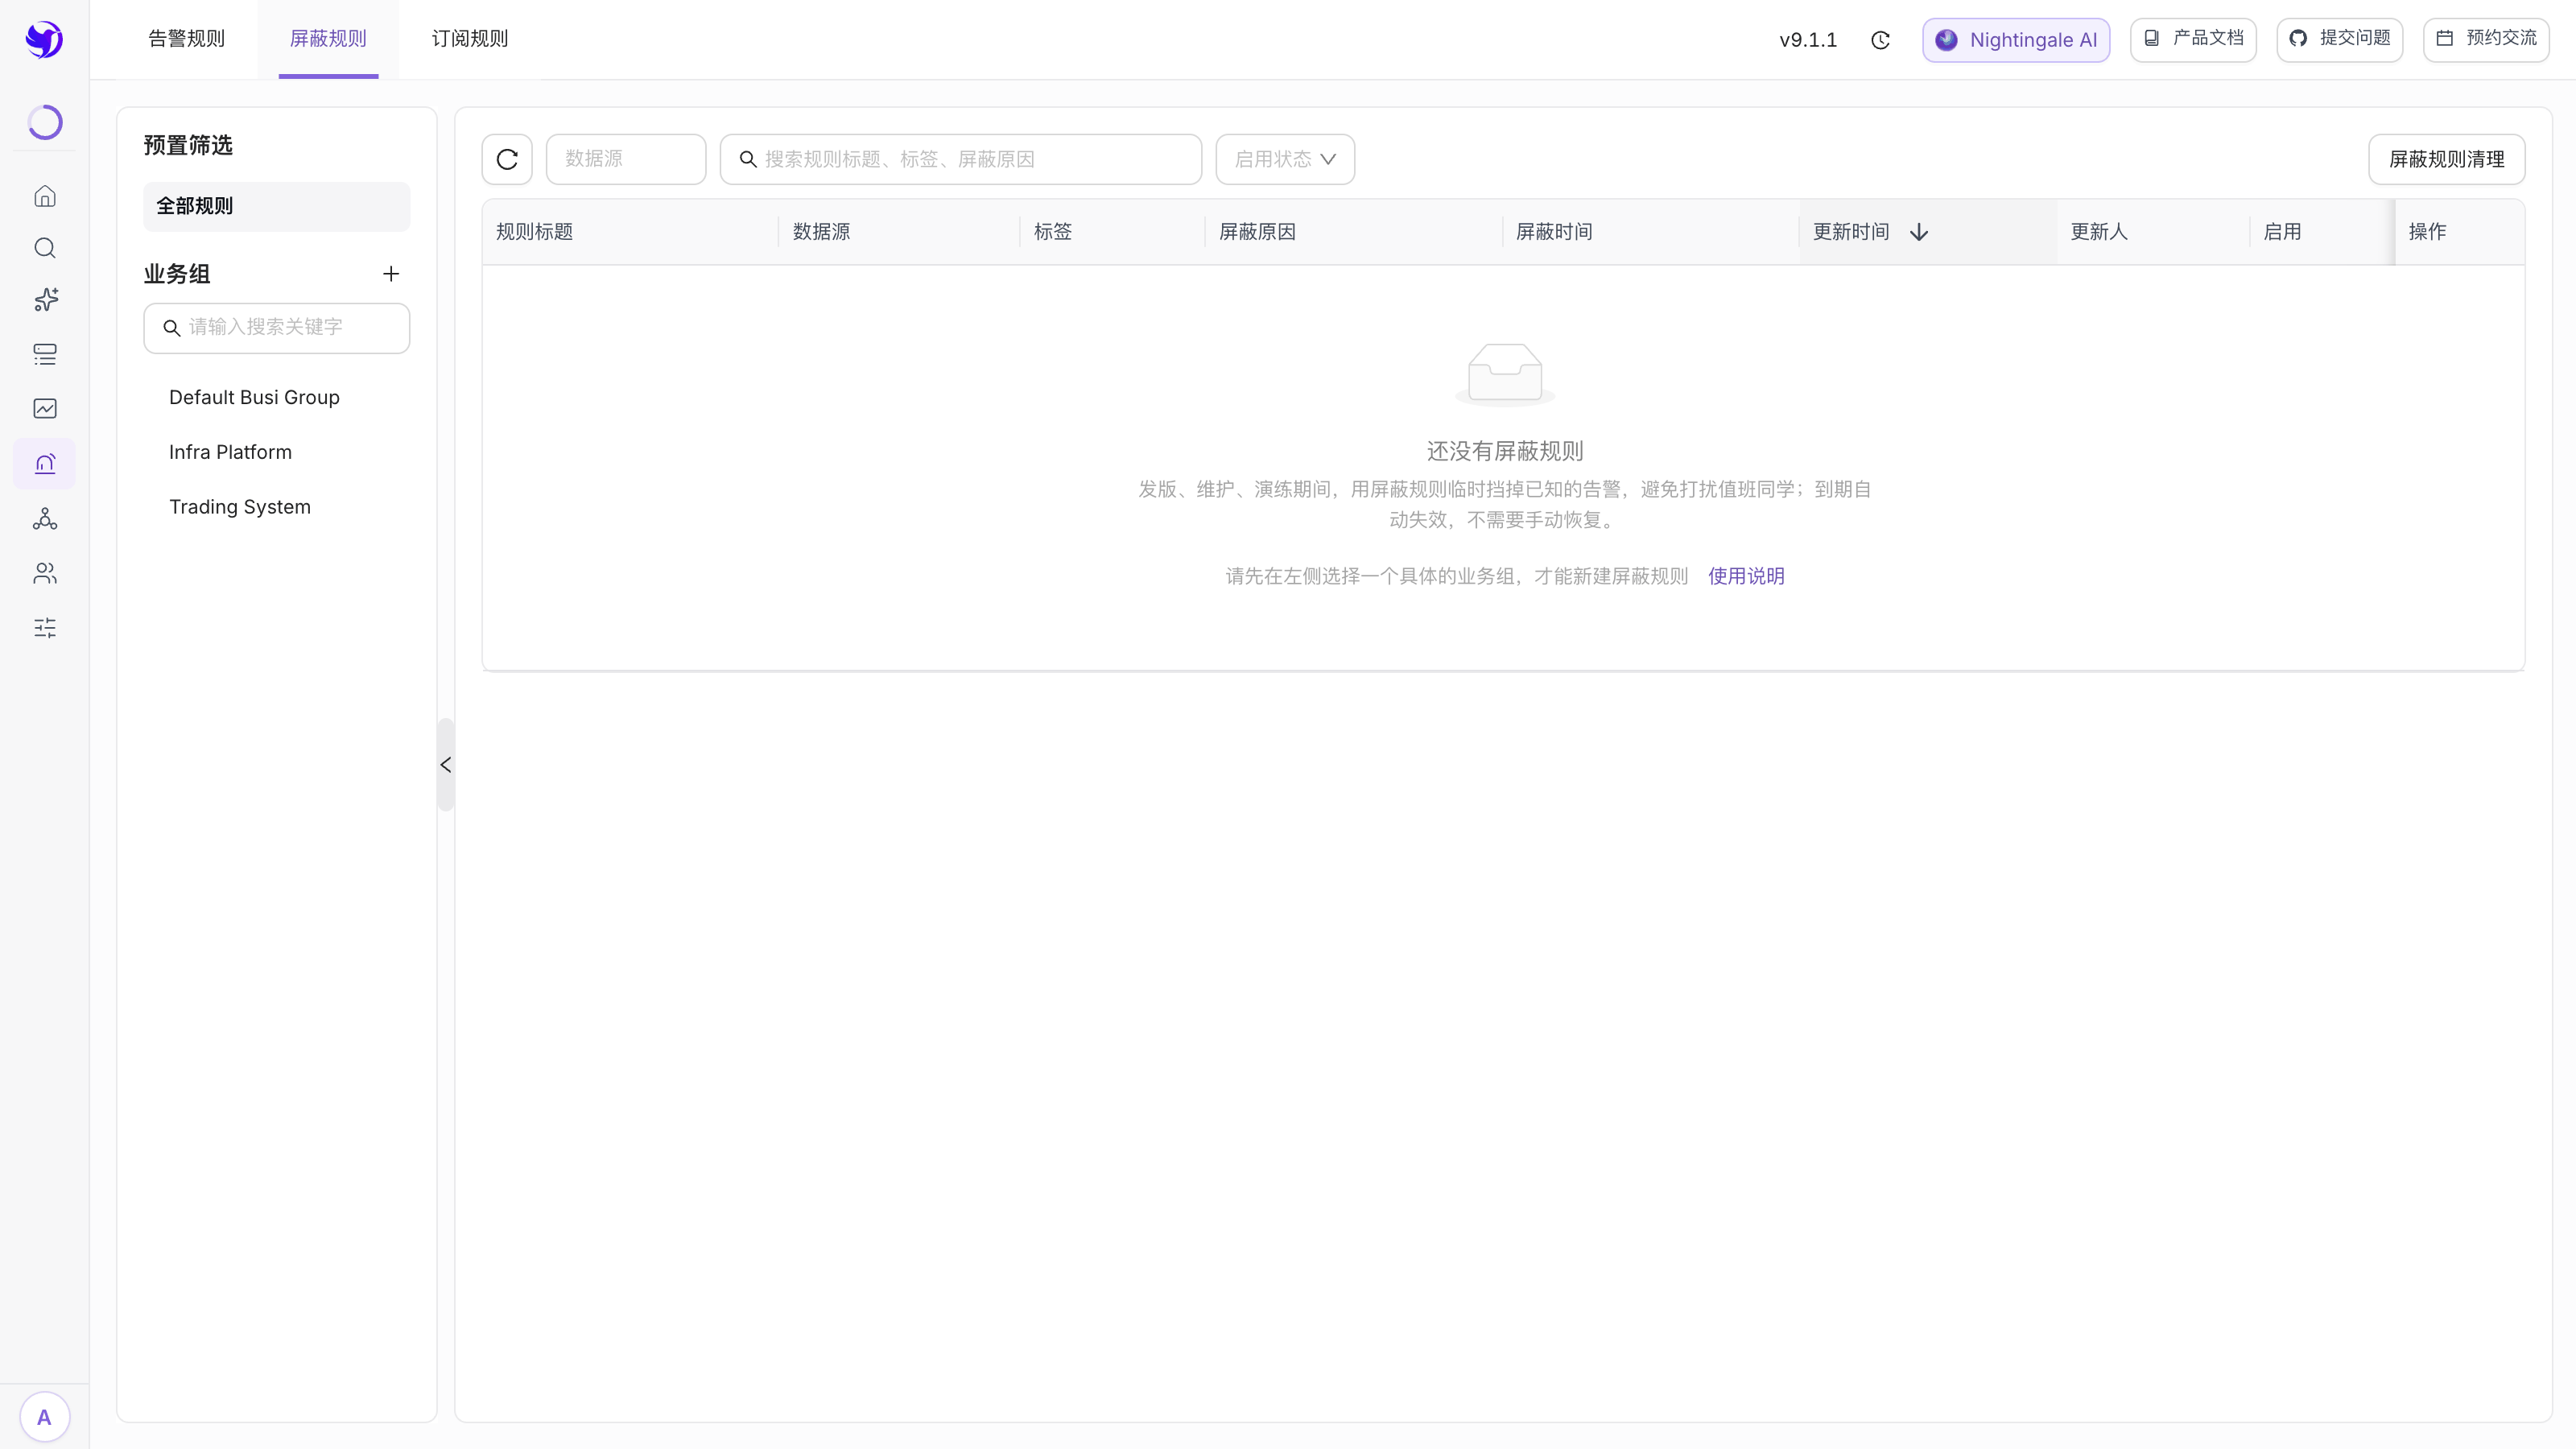This screenshot has width=2576, height=1449.
Task: Click the 标签 column header
Action: (1112, 232)
